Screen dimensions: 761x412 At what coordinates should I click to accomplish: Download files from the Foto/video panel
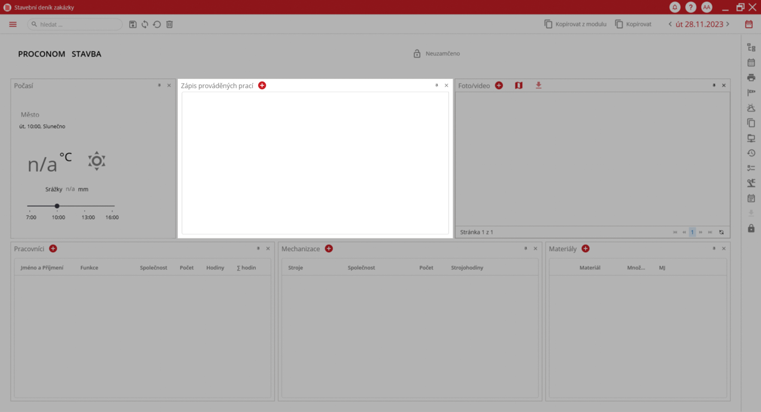(x=538, y=86)
